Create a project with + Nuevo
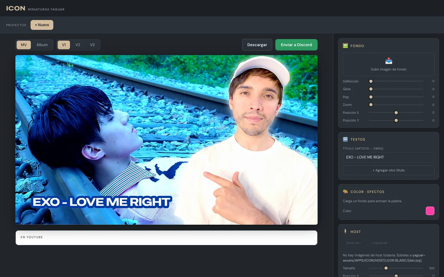Image resolution: width=444 pixels, height=277 pixels. 42,25
